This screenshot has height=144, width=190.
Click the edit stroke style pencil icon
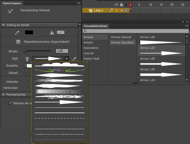click(x=74, y=59)
